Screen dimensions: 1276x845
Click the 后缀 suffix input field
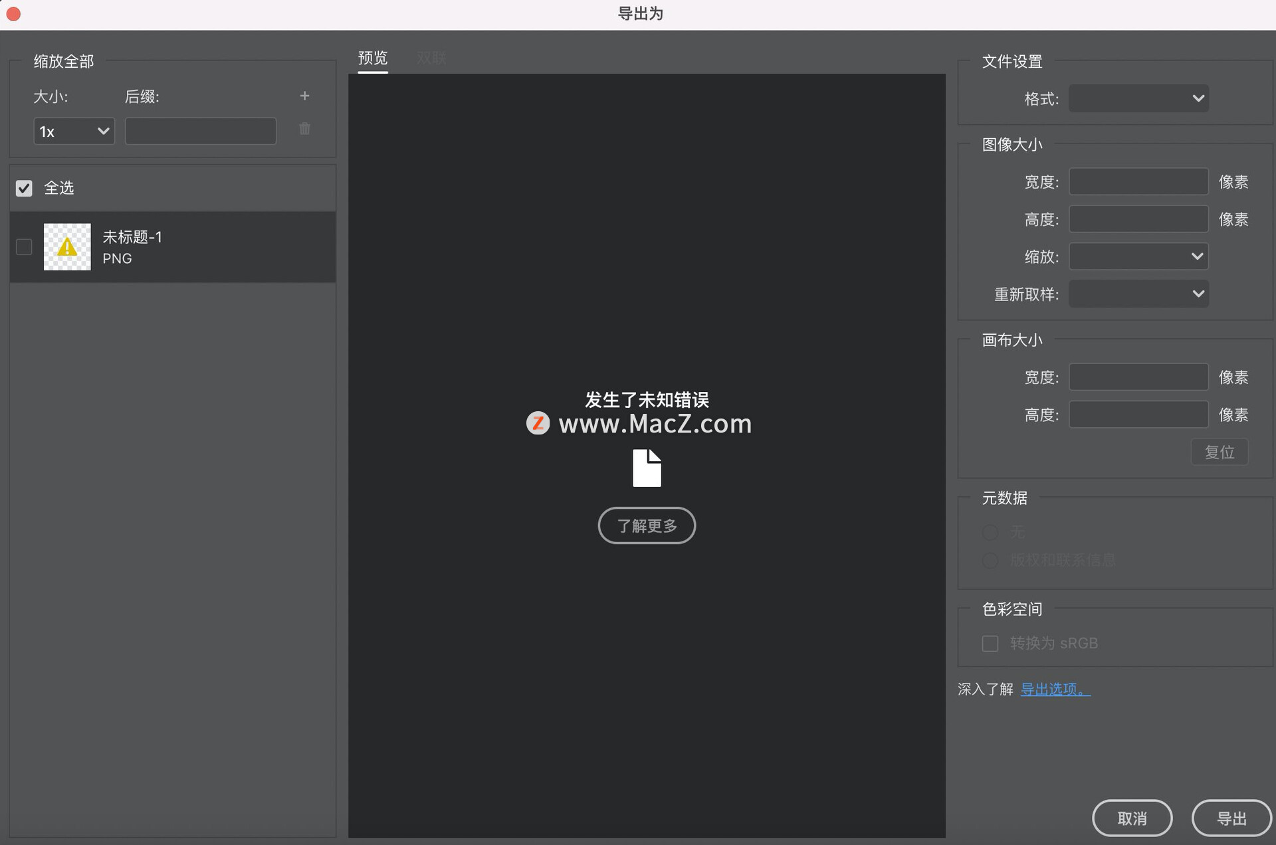201,132
